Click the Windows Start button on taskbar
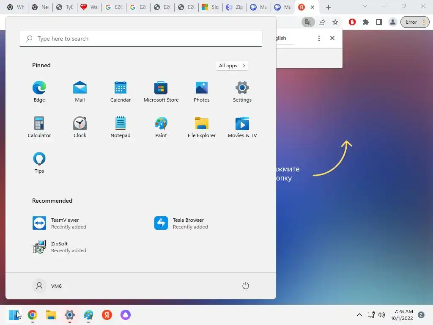 click(14, 315)
